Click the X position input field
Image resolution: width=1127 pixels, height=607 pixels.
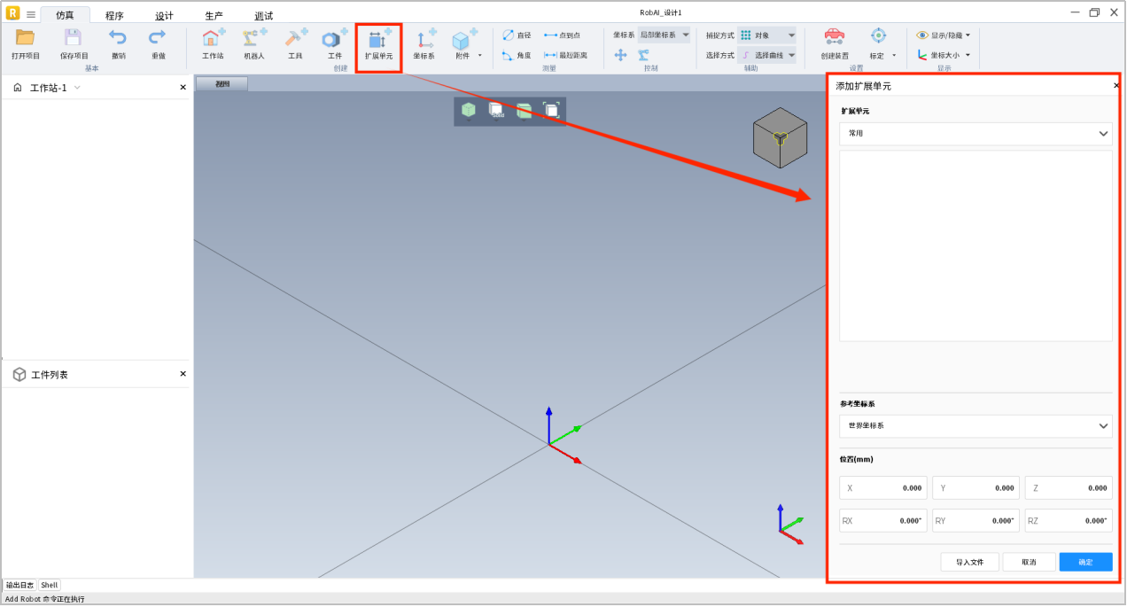882,488
